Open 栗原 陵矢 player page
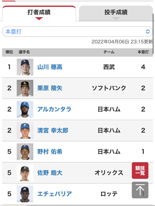Image resolution: width=155 pixels, height=206 pixels. coord(50,88)
